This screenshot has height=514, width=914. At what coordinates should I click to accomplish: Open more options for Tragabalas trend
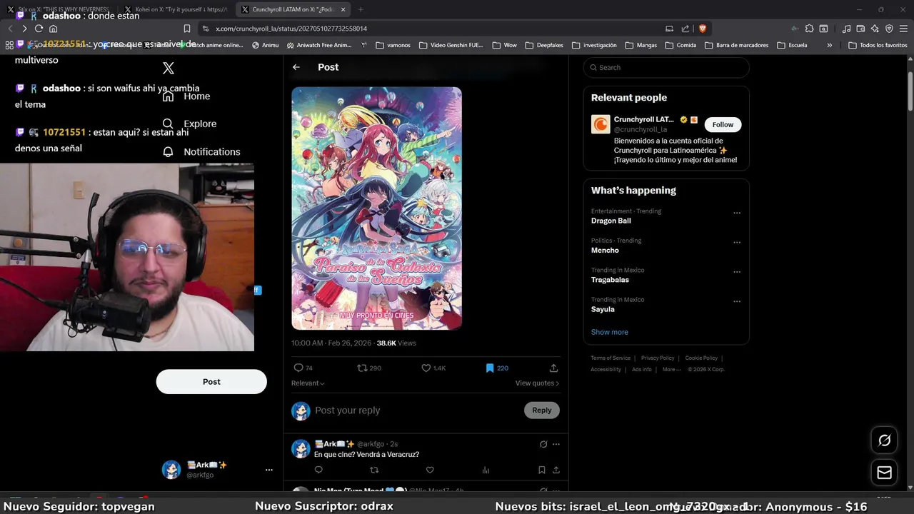pyautogui.click(x=737, y=272)
